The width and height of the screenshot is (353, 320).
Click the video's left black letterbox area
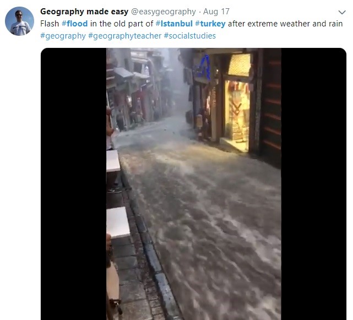pyautogui.click(x=73, y=184)
